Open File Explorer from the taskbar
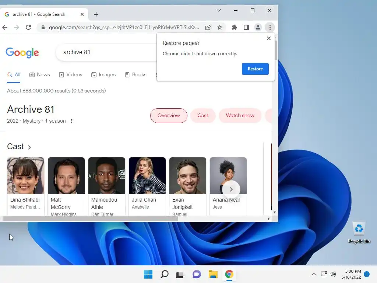Screen dimensions: 377x283 pos(213,274)
